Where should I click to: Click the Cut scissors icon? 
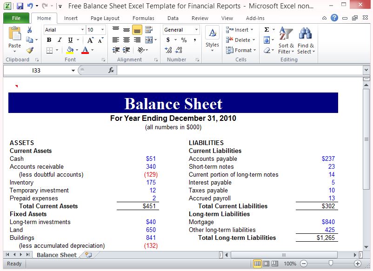click(30, 30)
